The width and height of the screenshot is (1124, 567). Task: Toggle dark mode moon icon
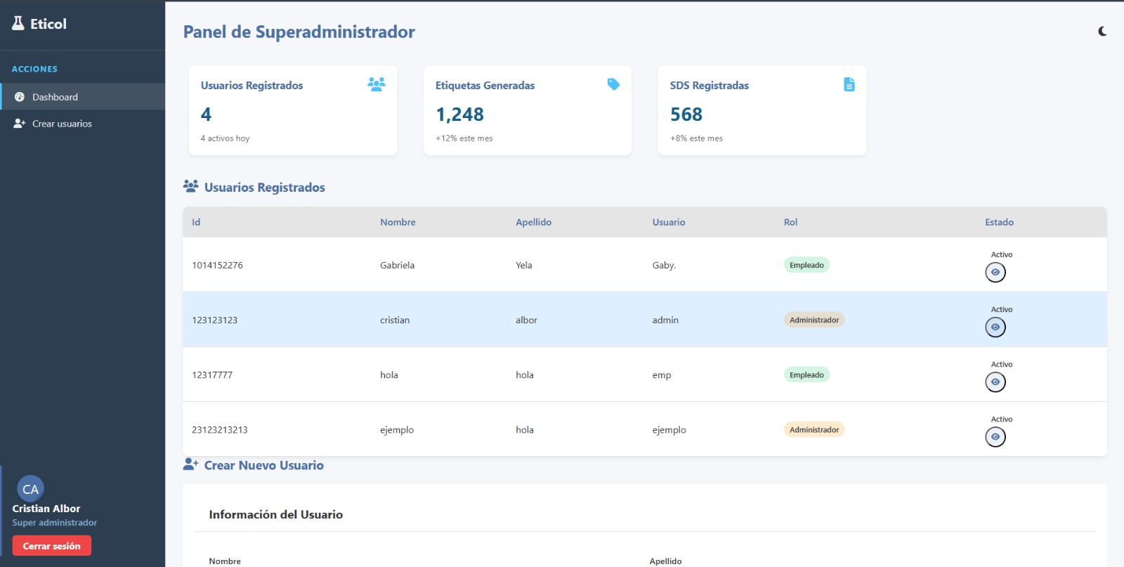click(1102, 31)
